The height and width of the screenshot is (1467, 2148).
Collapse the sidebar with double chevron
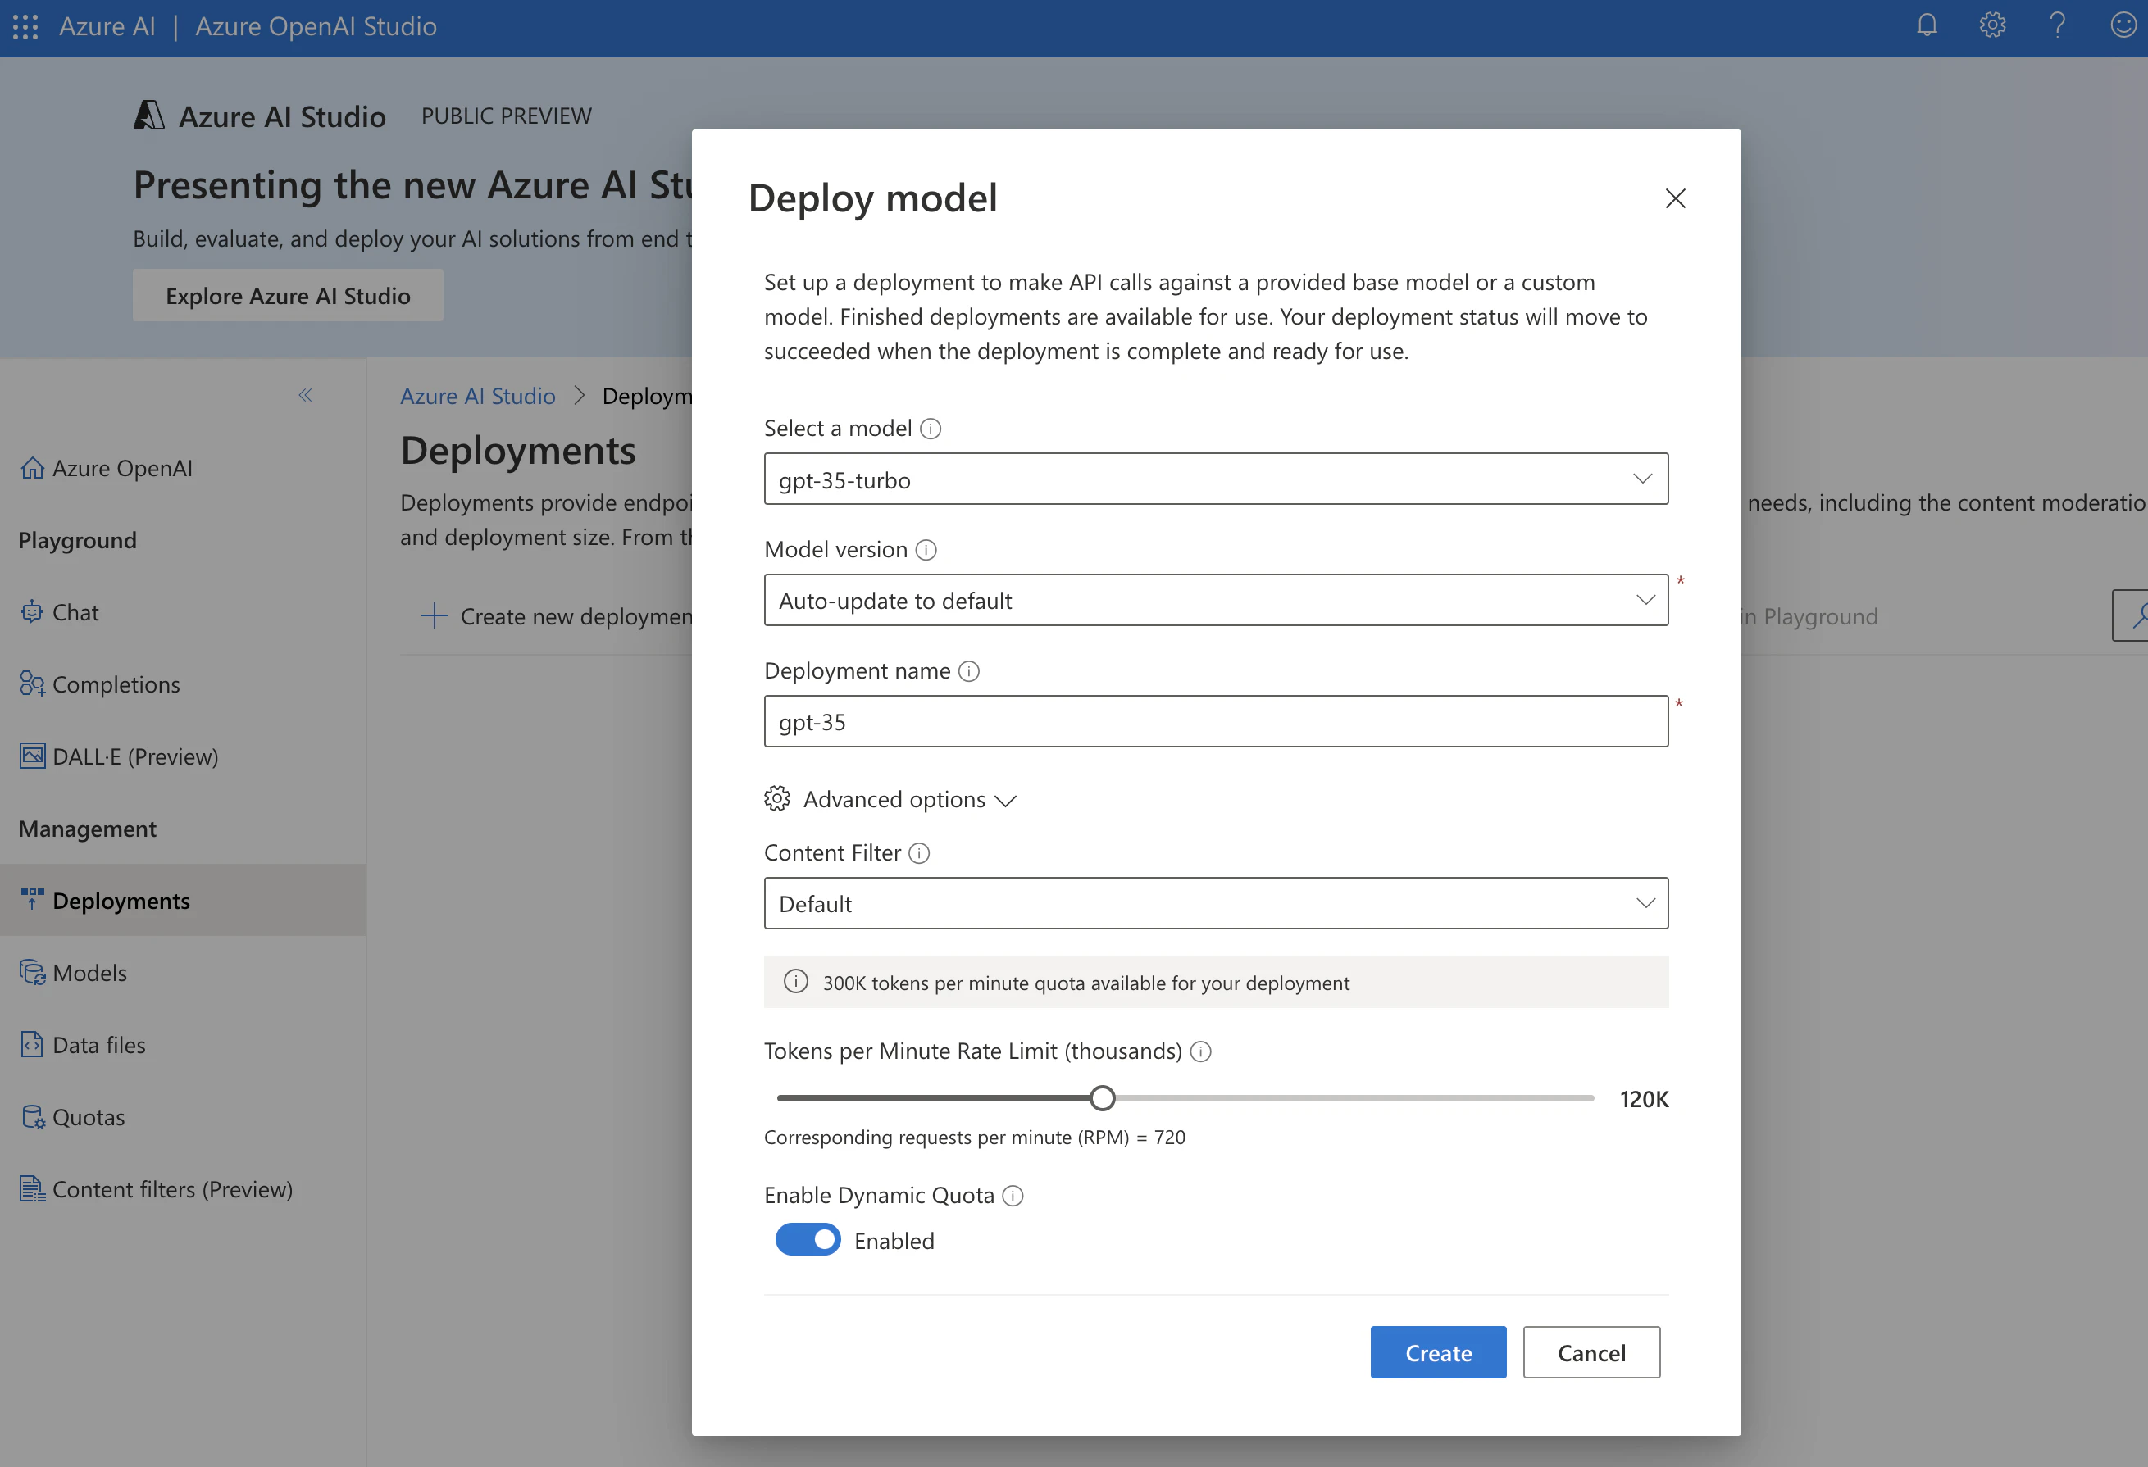tap(305, 395)
